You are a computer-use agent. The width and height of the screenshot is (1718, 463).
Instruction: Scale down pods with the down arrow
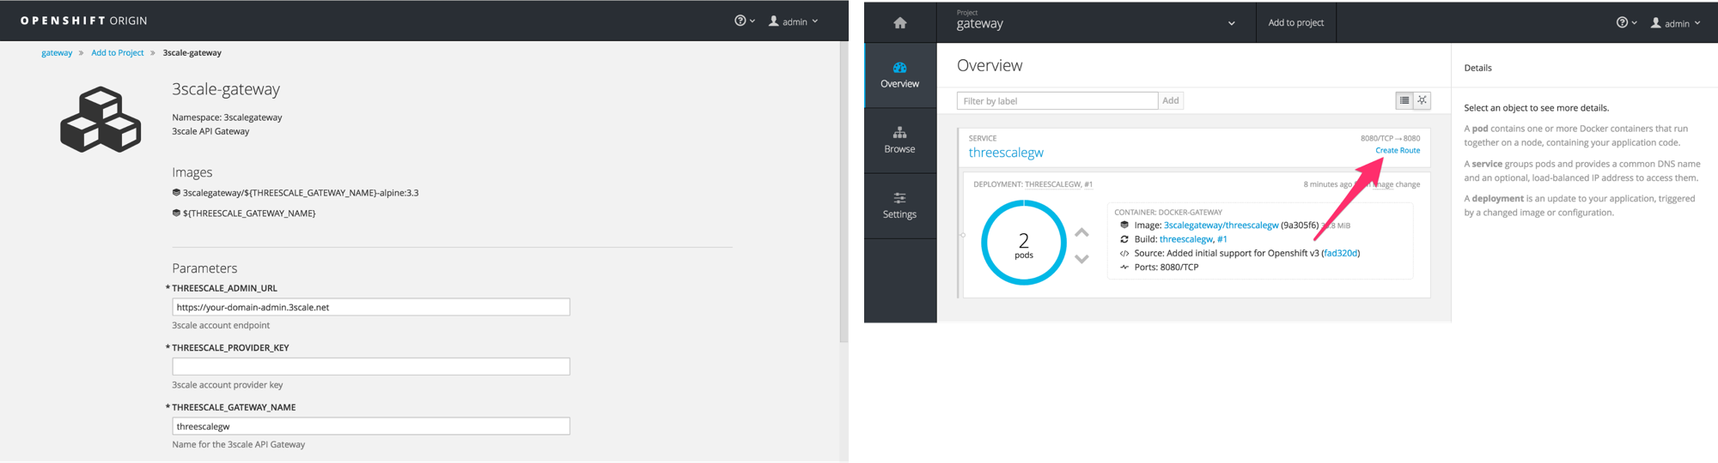pos(1081,259)
